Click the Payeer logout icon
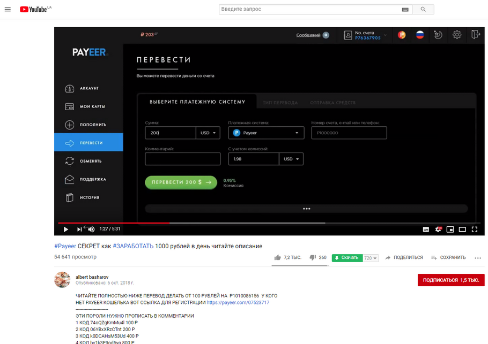The width and height of the screenshot is (488, 344). point(475,34)
